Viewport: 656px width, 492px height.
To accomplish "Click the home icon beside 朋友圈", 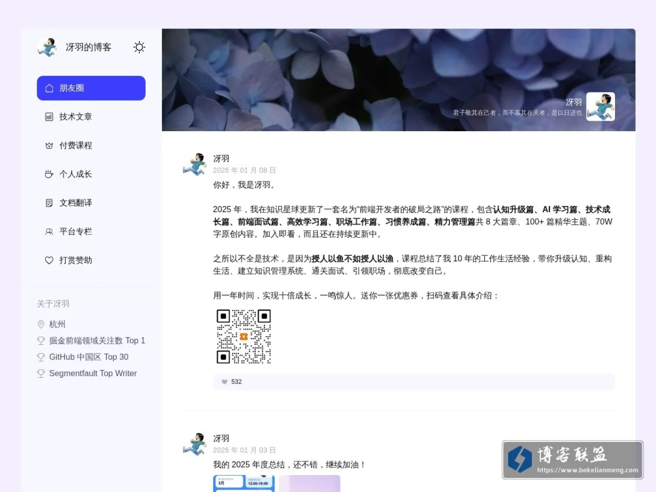I will tap(49, 88).
